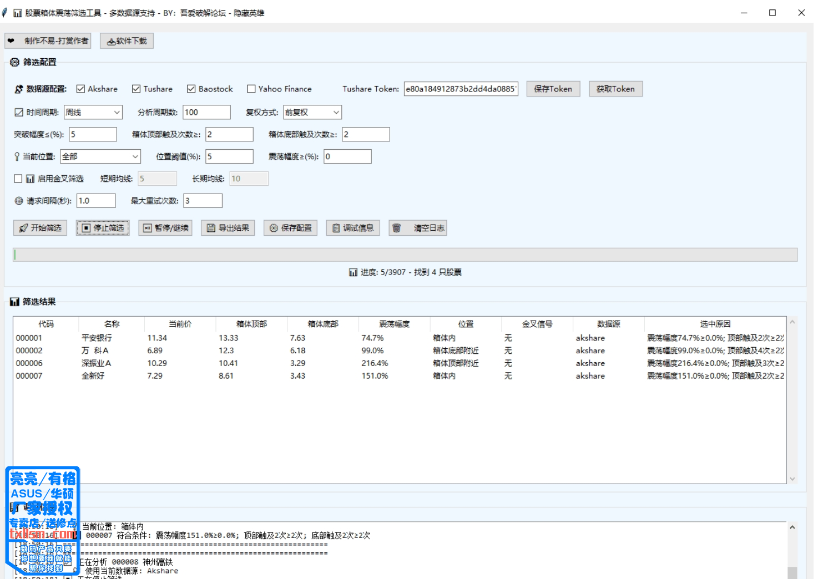
Task: Enable the 启用金叉筛选 checkbox
Action: (x=18, y=179)
